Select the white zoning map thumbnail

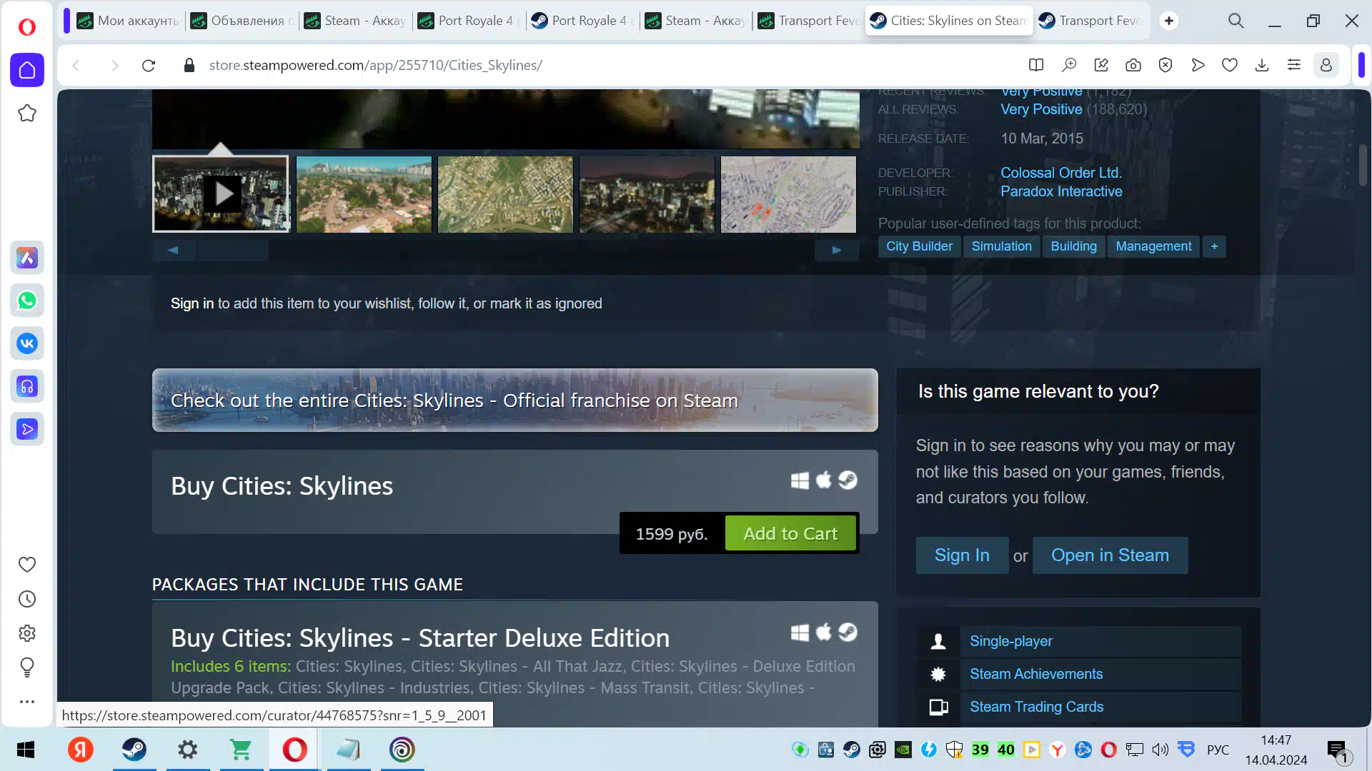pyautogui.click(x=788, y=194)
